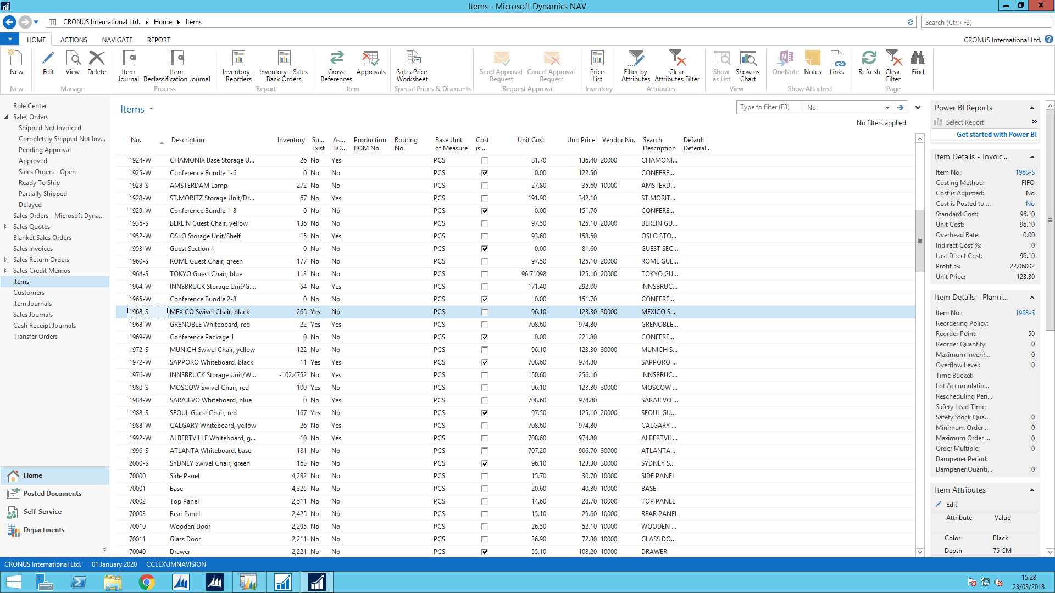Image resolution: width=1055 pixels, height=593 pixels.
Task: Open Windows Start button
Action: coord(13,582)
